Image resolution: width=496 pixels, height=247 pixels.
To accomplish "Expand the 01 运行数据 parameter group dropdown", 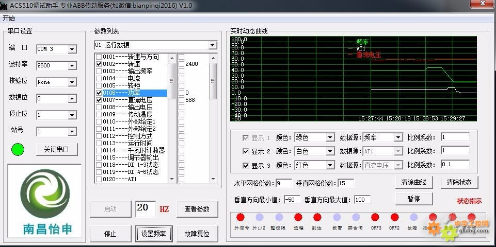I will 212,45.
